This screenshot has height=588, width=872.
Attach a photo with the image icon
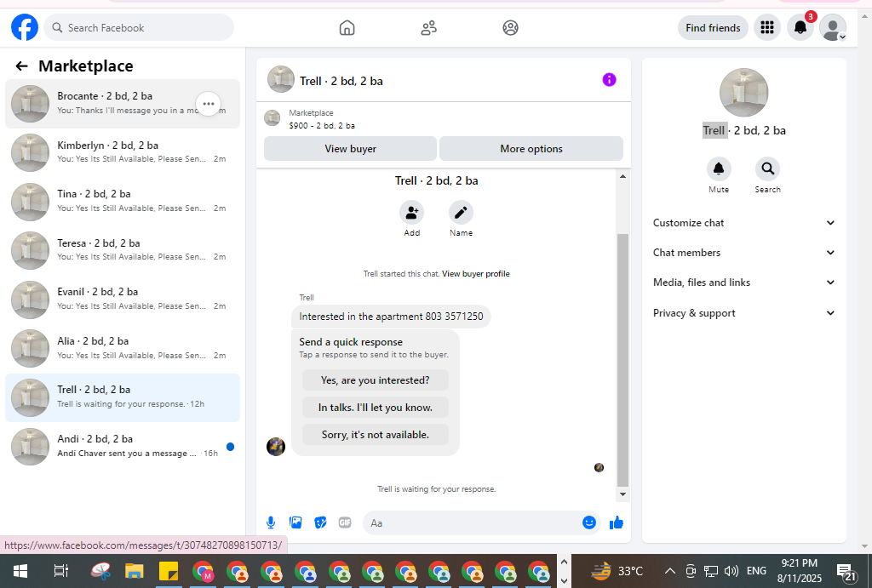(x=295, y=522)
